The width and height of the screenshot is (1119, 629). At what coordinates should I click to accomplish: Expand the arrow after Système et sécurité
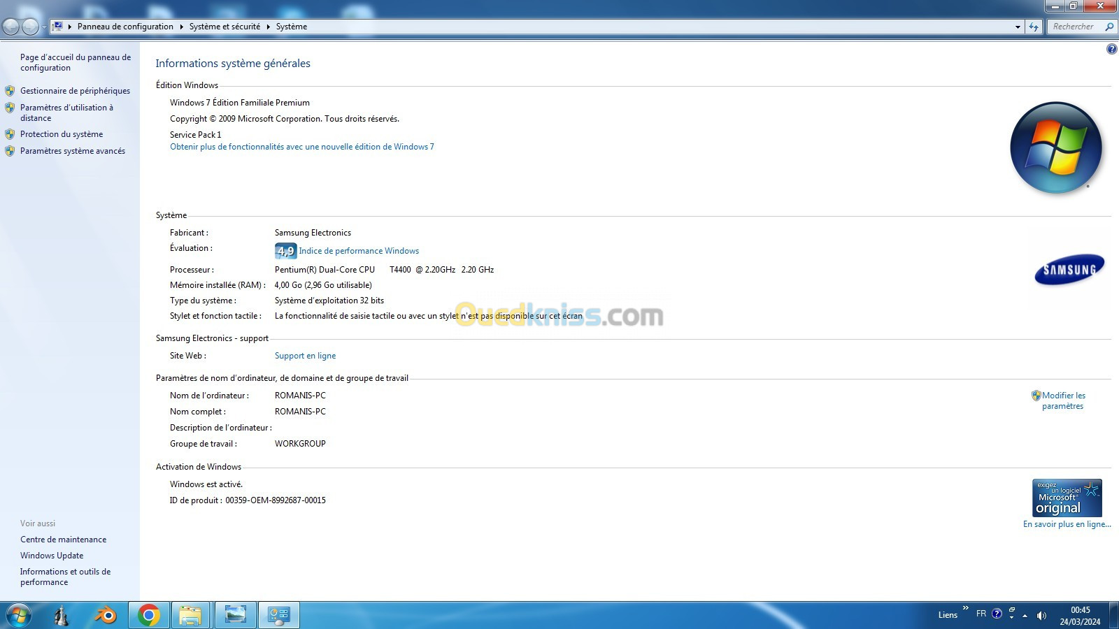click(x=268, y=27)
